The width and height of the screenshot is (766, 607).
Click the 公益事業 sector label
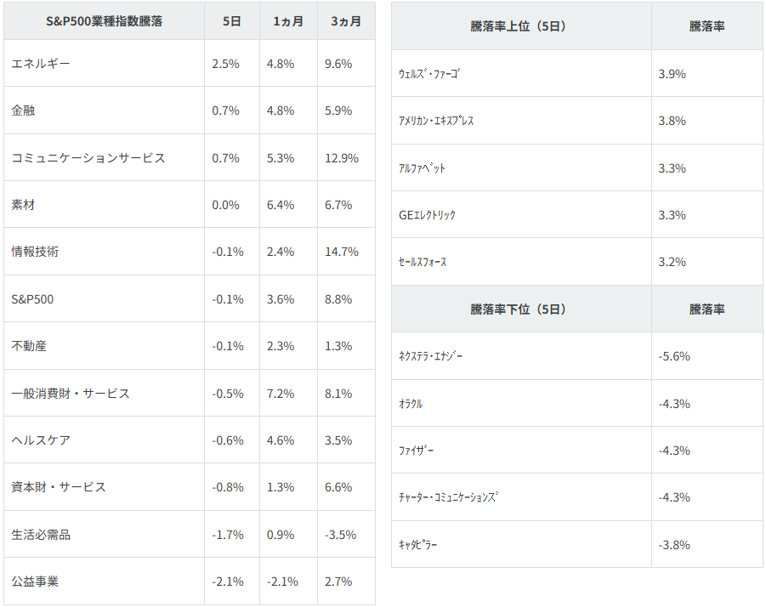click(x=35, y=581)
